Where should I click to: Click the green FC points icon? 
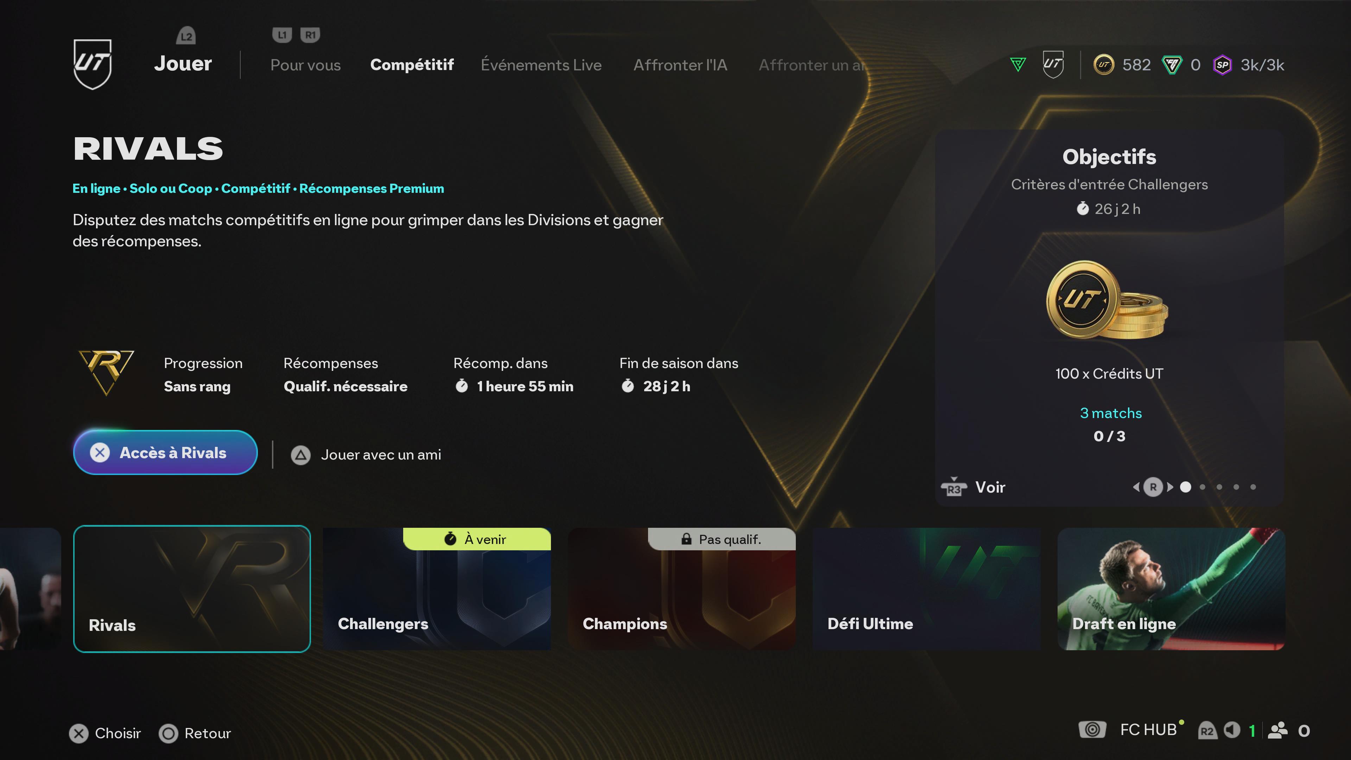click(x=1171, y=65)
